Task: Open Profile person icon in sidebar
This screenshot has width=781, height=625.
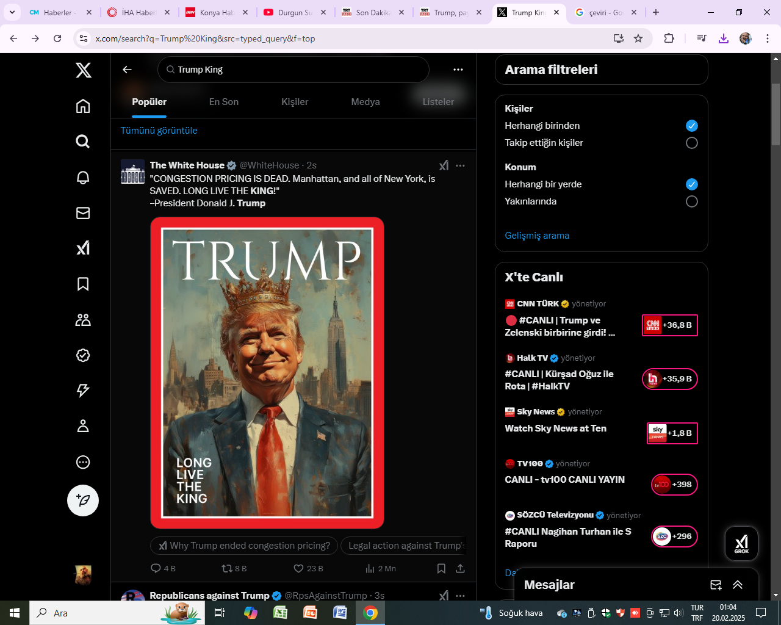Action: point(83,426)
